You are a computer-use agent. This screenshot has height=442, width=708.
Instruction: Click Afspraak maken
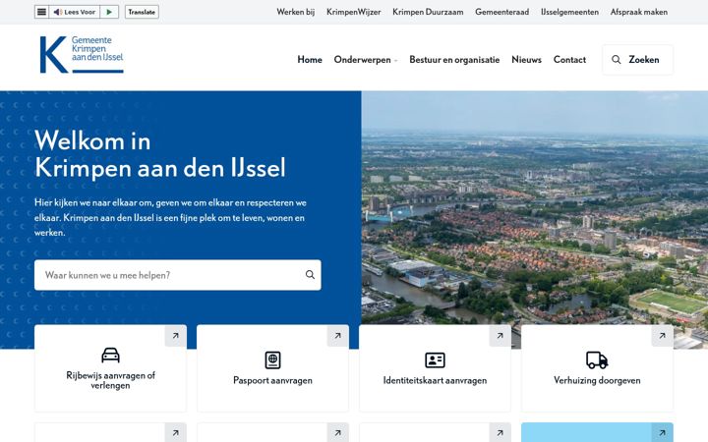pyautogui.click(x=639, y=12)
